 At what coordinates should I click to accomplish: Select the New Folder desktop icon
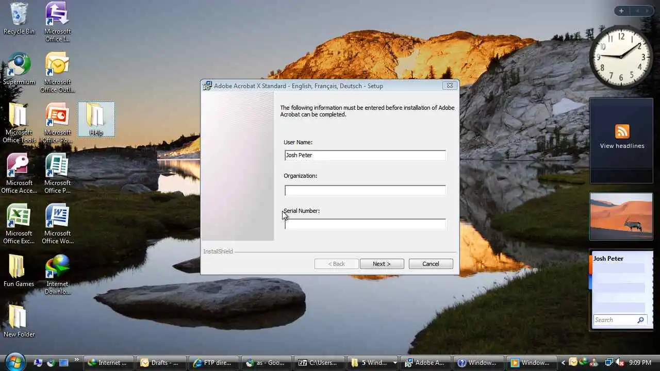[19, 322]
